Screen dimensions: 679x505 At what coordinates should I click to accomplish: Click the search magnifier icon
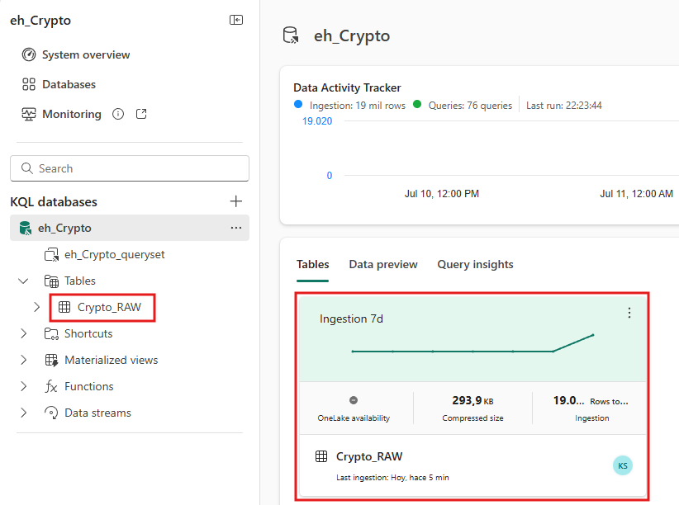point(27,168)
